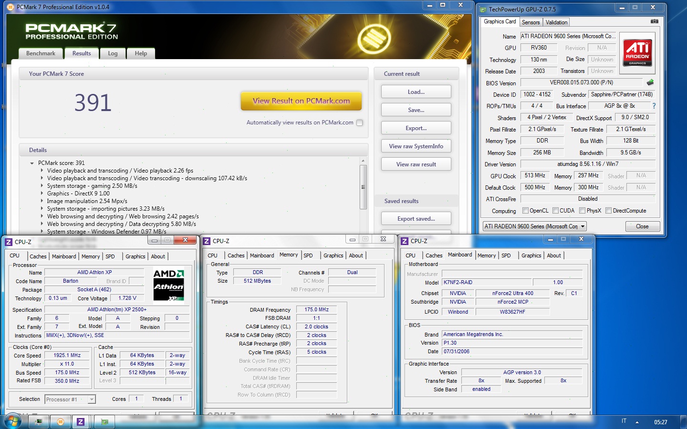Expand System storage gaming 2.50 MB/s entry

pos(42,186)
